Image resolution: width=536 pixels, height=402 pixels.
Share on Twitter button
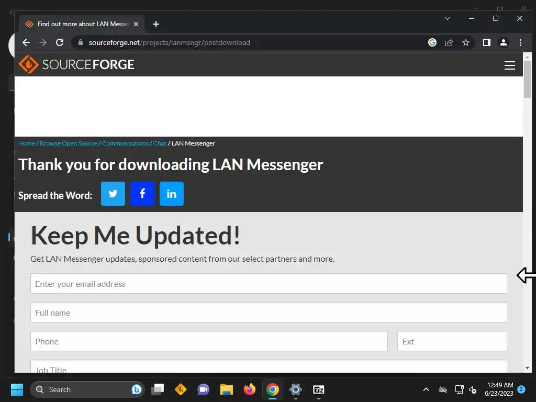113,194
